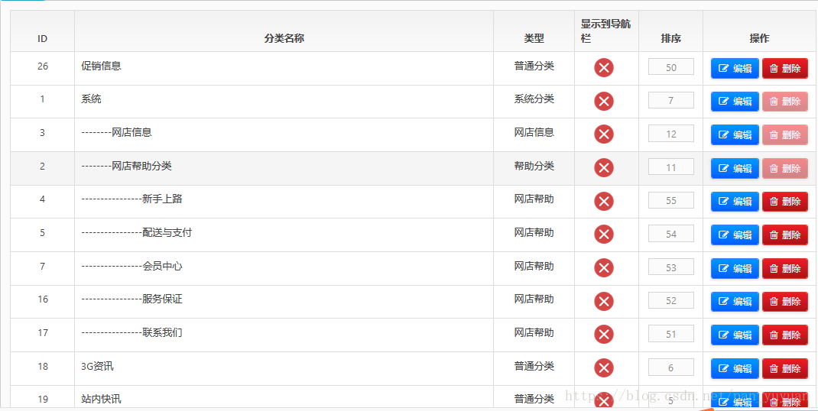Click sort order field showing 53
This screenshot has width=818, height=411.
(671, 267)
